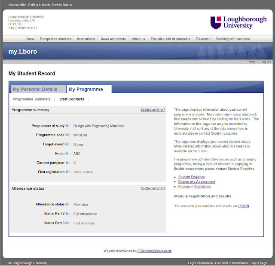
Task: Open the Programme Summary sub-tab
Action: 31,99
